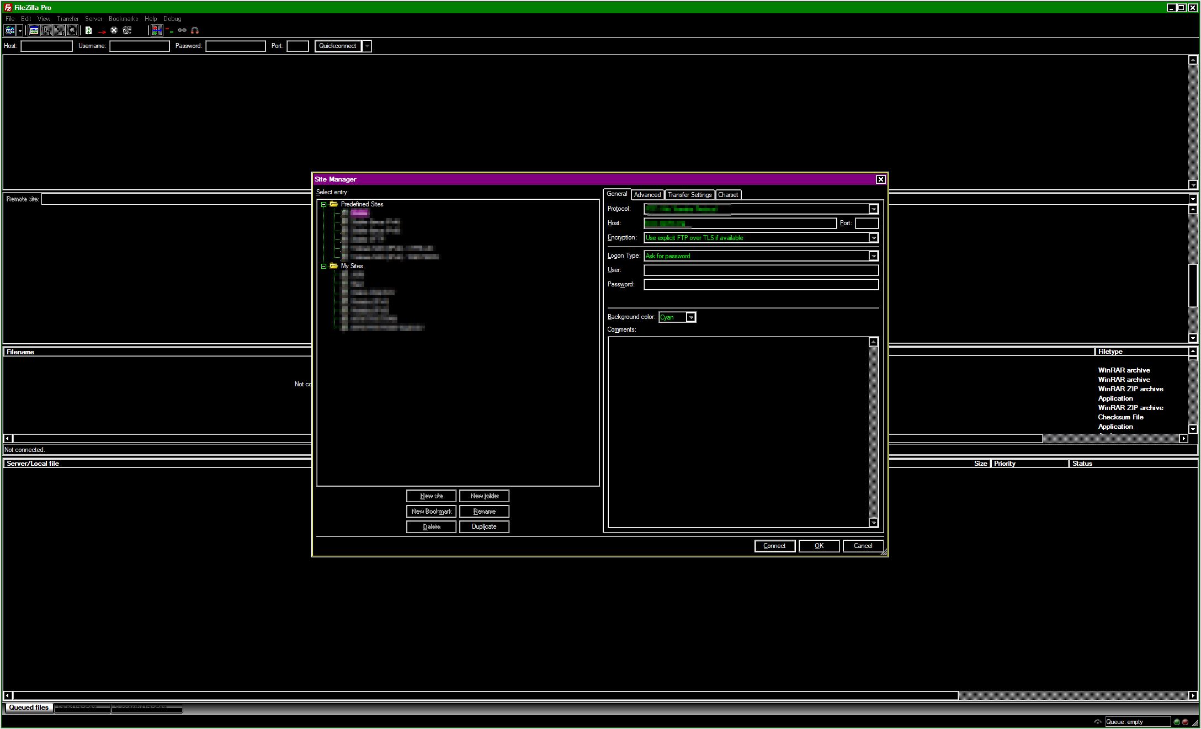Focus the quickconnect Username field
This screenshot has width=1201, height=729.
coord(140,46)
